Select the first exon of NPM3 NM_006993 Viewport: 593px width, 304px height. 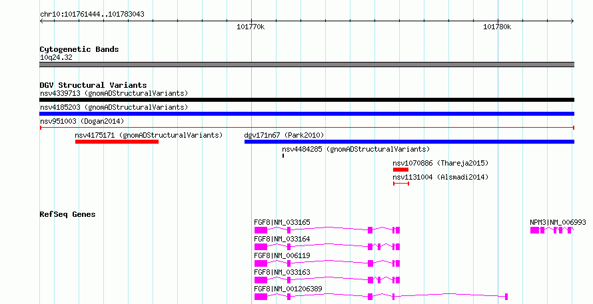point(534,230)
